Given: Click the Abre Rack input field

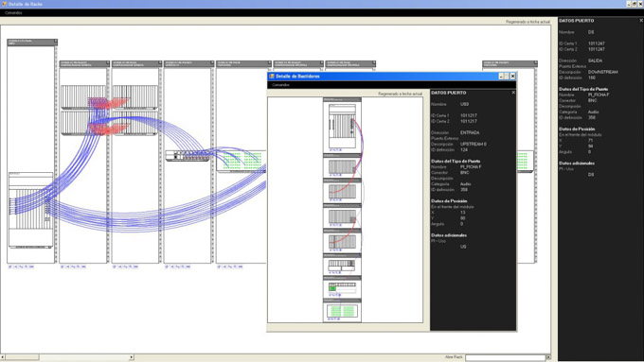Looking at the screenshot, I should click(505, 357).
